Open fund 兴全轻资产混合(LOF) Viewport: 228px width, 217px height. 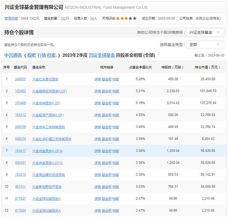48,115
